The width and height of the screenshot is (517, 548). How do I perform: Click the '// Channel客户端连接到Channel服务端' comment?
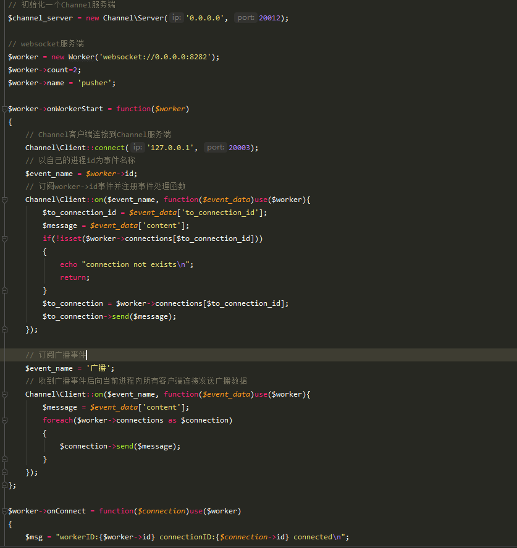coord(98,135)
